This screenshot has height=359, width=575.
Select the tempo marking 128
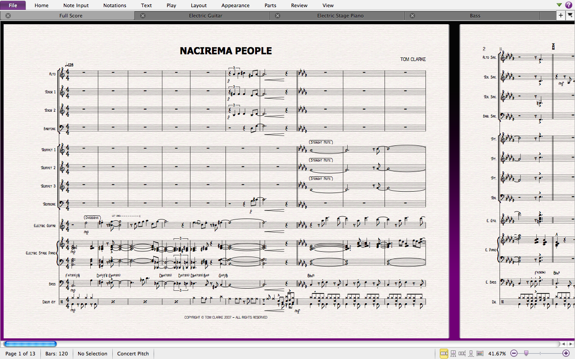tap(69, 65)
